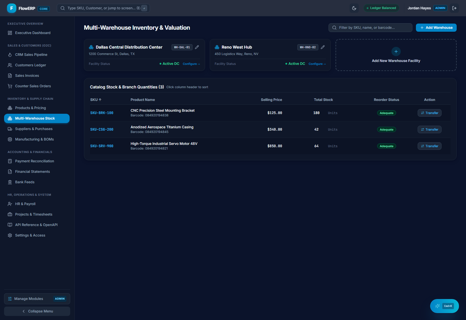This screenshot has width=466, height=320.
Task: Open Manufacturing & BOMs
Action: [x=37, y=139]
